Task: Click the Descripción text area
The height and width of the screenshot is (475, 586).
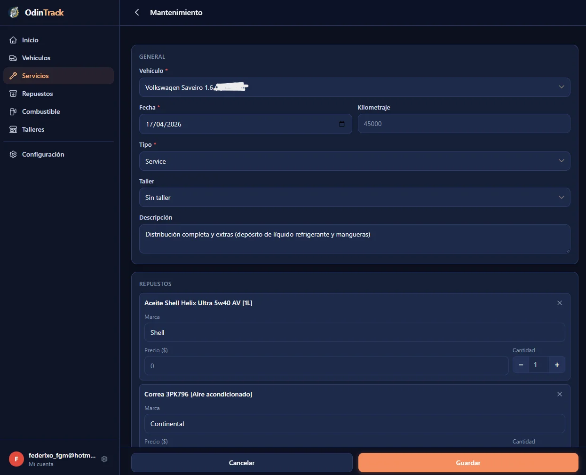Action: (355, 239)
